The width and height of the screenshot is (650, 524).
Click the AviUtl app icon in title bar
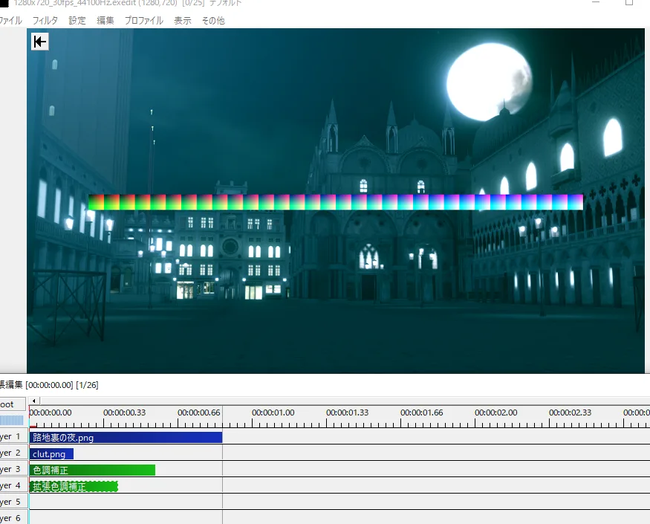4,3
